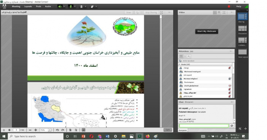Viewport: 267px width, 140px height.
Task: Toggle the speaker audio icon
Action: tap(60, 6)
